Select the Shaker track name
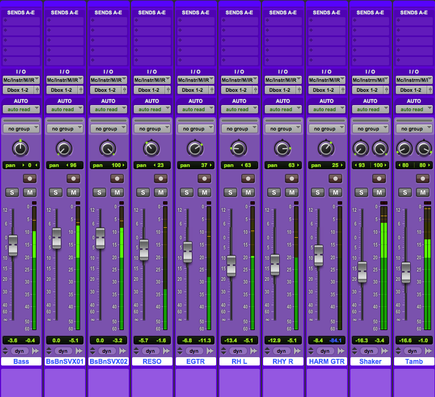Viewport: 435px width, 397px height. coord(370,361)
